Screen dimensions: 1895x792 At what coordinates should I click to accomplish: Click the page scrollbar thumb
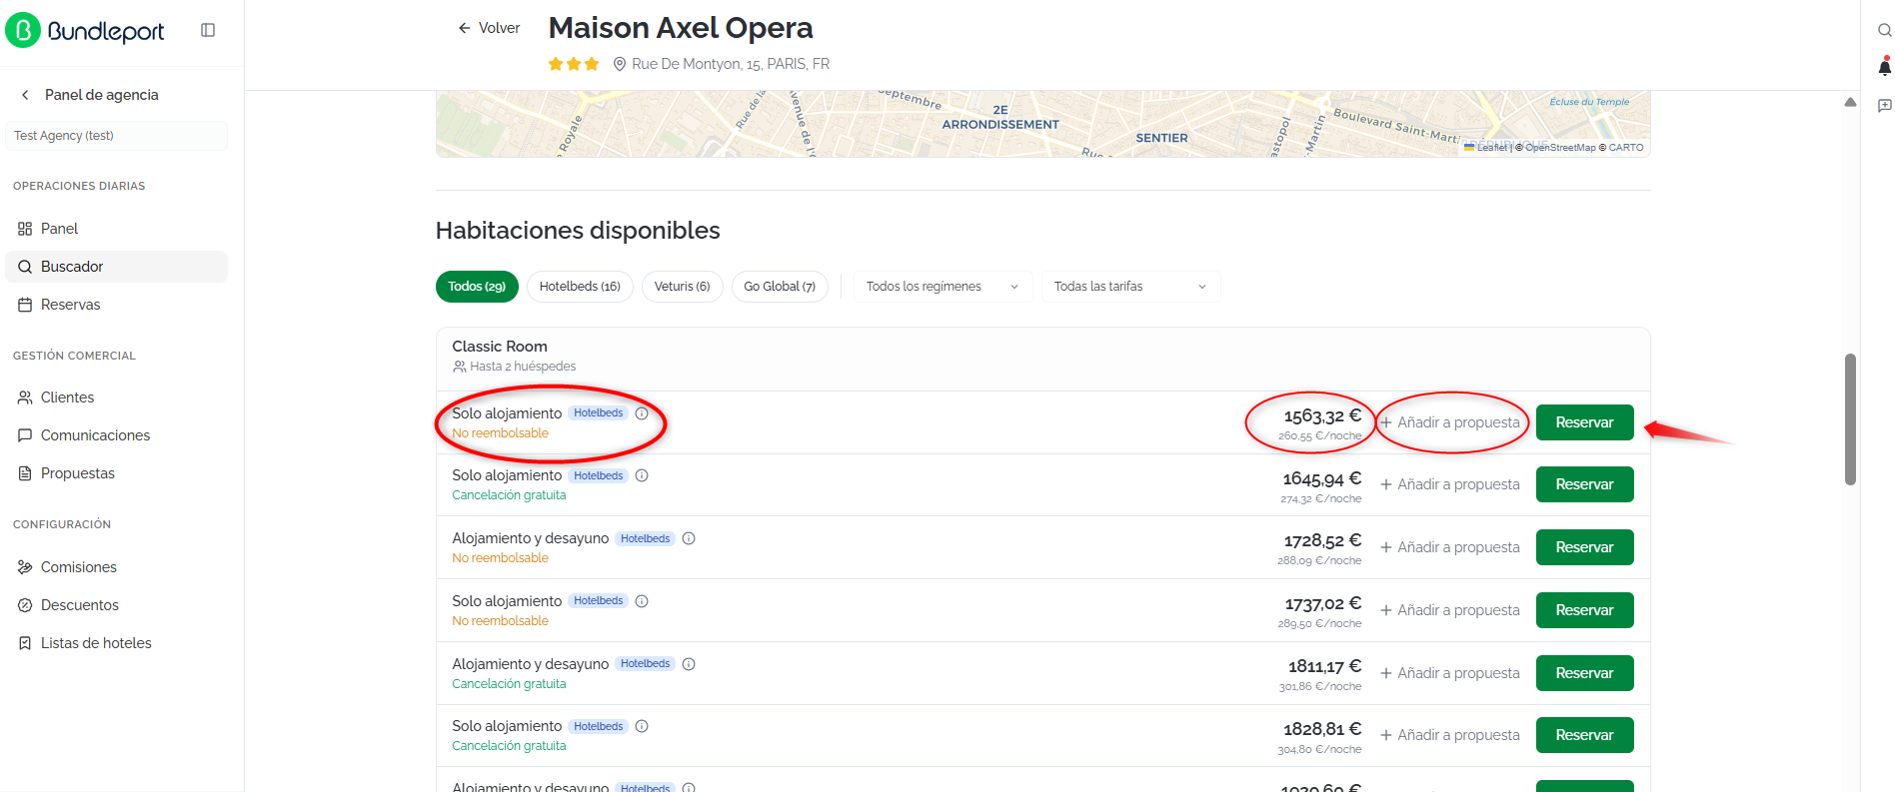click(x=1850, y=419)
